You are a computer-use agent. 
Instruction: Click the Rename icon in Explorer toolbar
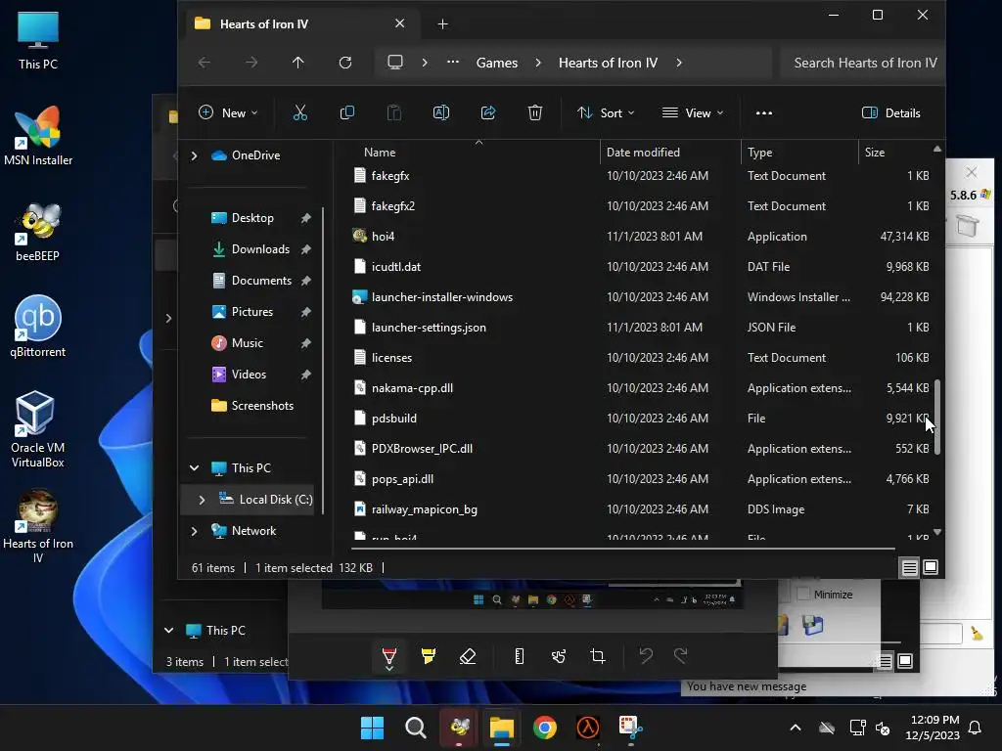pos(441,113)
